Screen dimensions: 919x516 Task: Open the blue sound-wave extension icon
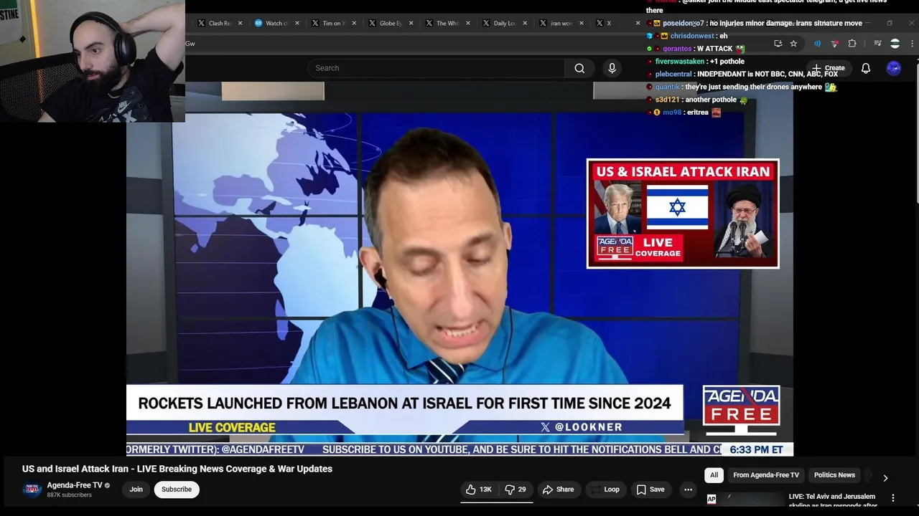(817, 44)
